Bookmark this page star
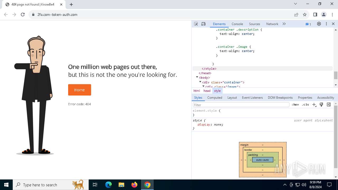338x190 pixels. pos(305,15)
